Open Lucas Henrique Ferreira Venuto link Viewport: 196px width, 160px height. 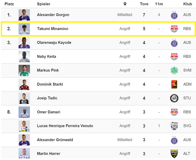coord(65,126)
